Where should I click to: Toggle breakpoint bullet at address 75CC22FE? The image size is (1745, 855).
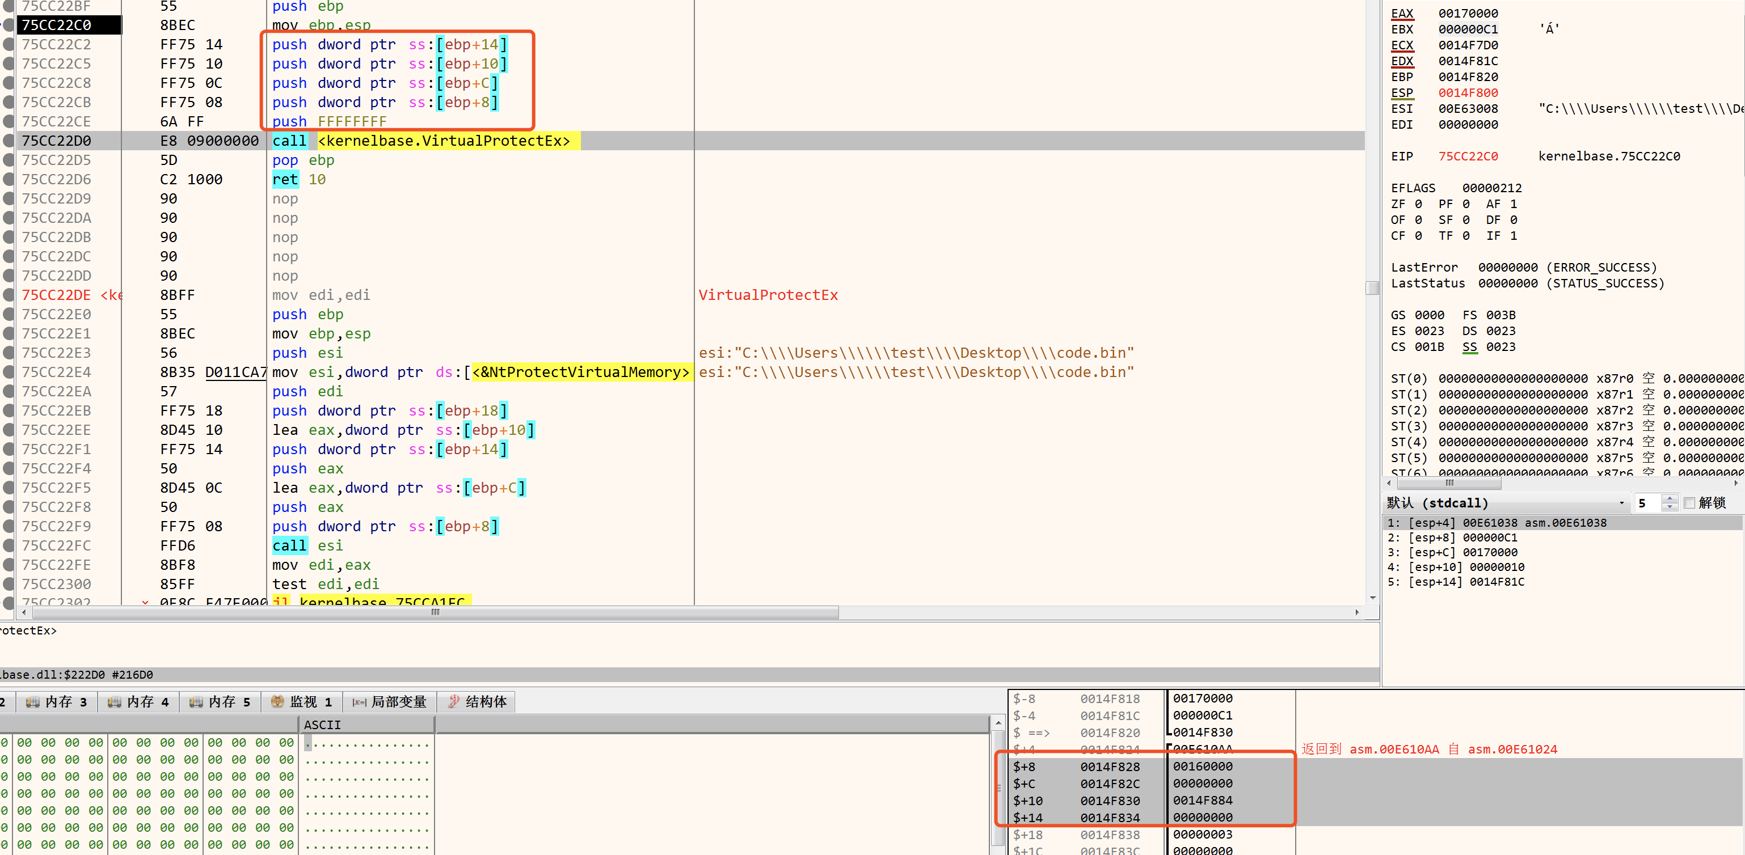9,565
